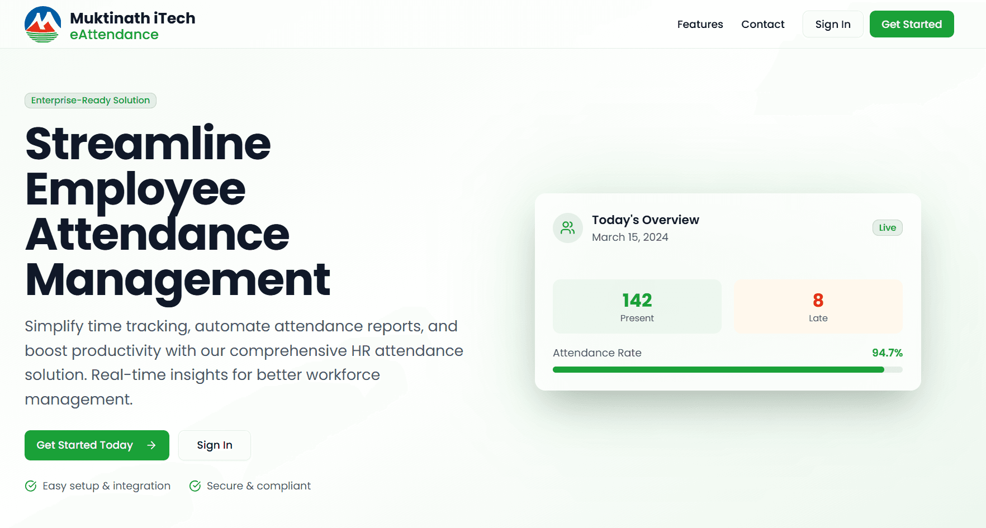Select the 142 Present stat card

coord(637,306)
